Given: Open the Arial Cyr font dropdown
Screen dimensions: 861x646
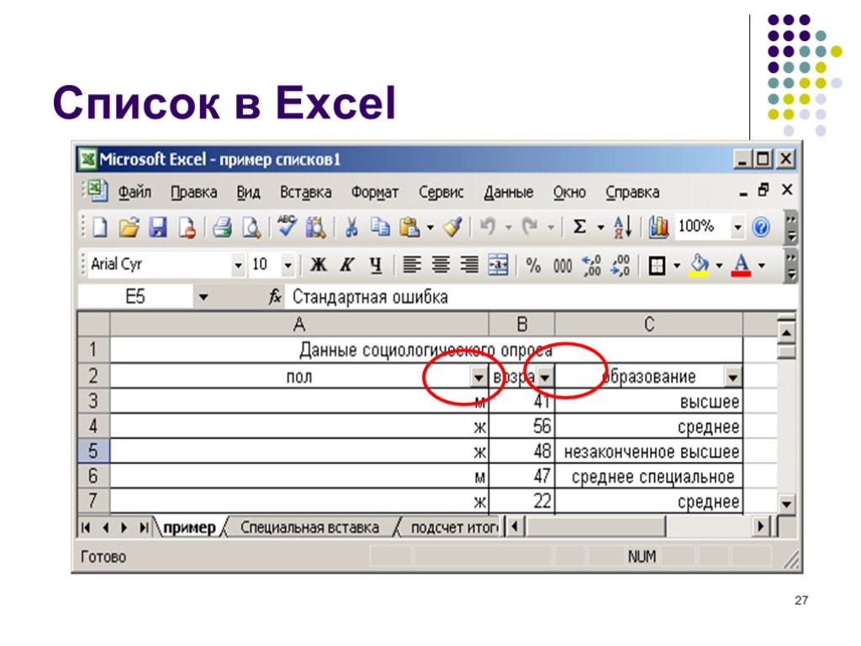Looking at the screenshot, I should point(238,266).
